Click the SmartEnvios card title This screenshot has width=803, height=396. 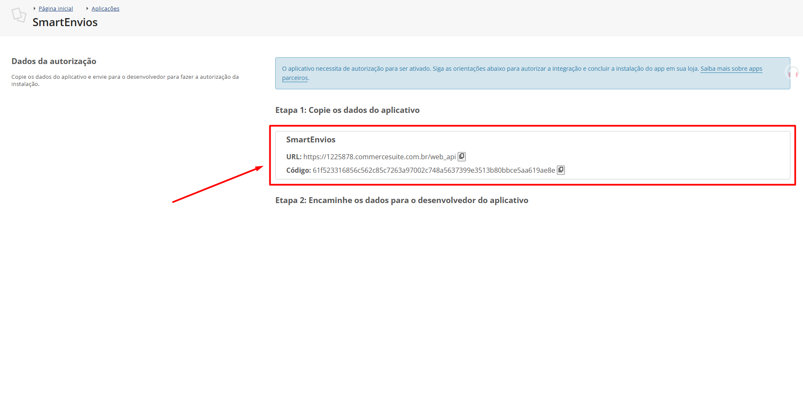[x=311, y=140]
